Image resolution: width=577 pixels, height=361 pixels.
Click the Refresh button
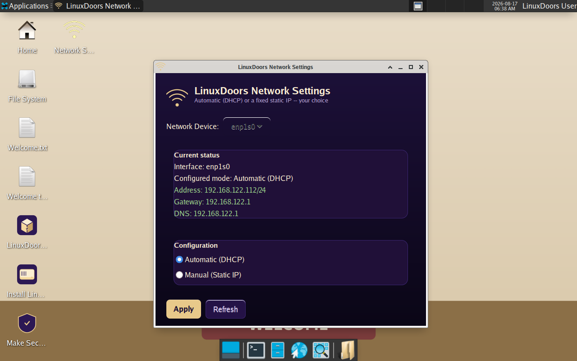225,309
